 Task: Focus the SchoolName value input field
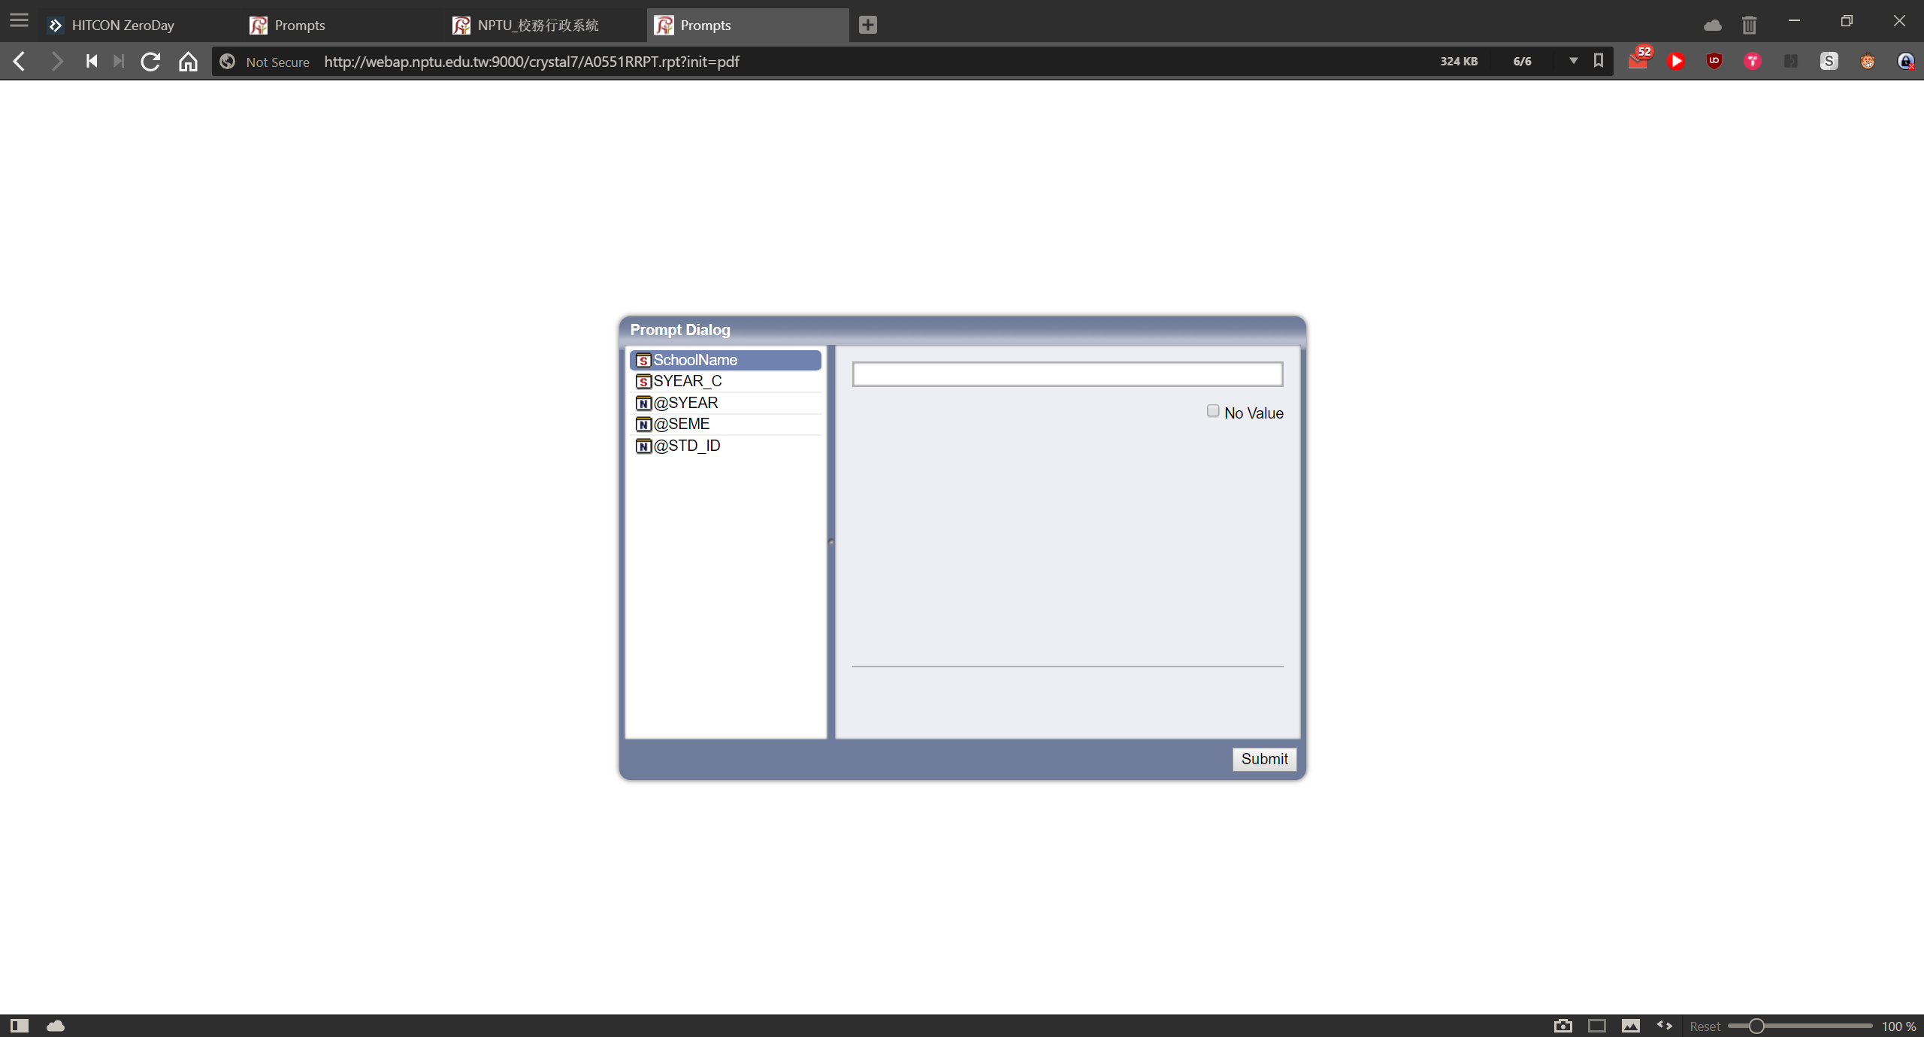click(x=1067, y=374)
